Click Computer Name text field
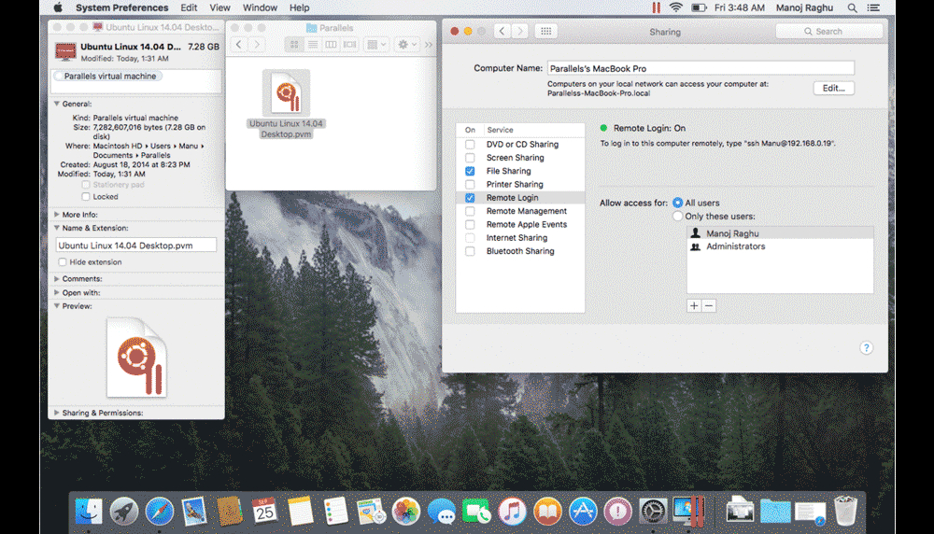This screenshot has height=534, width=934. tap(700, 68)
